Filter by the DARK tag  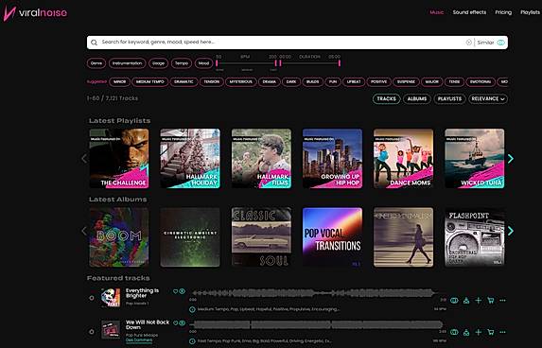291,82
